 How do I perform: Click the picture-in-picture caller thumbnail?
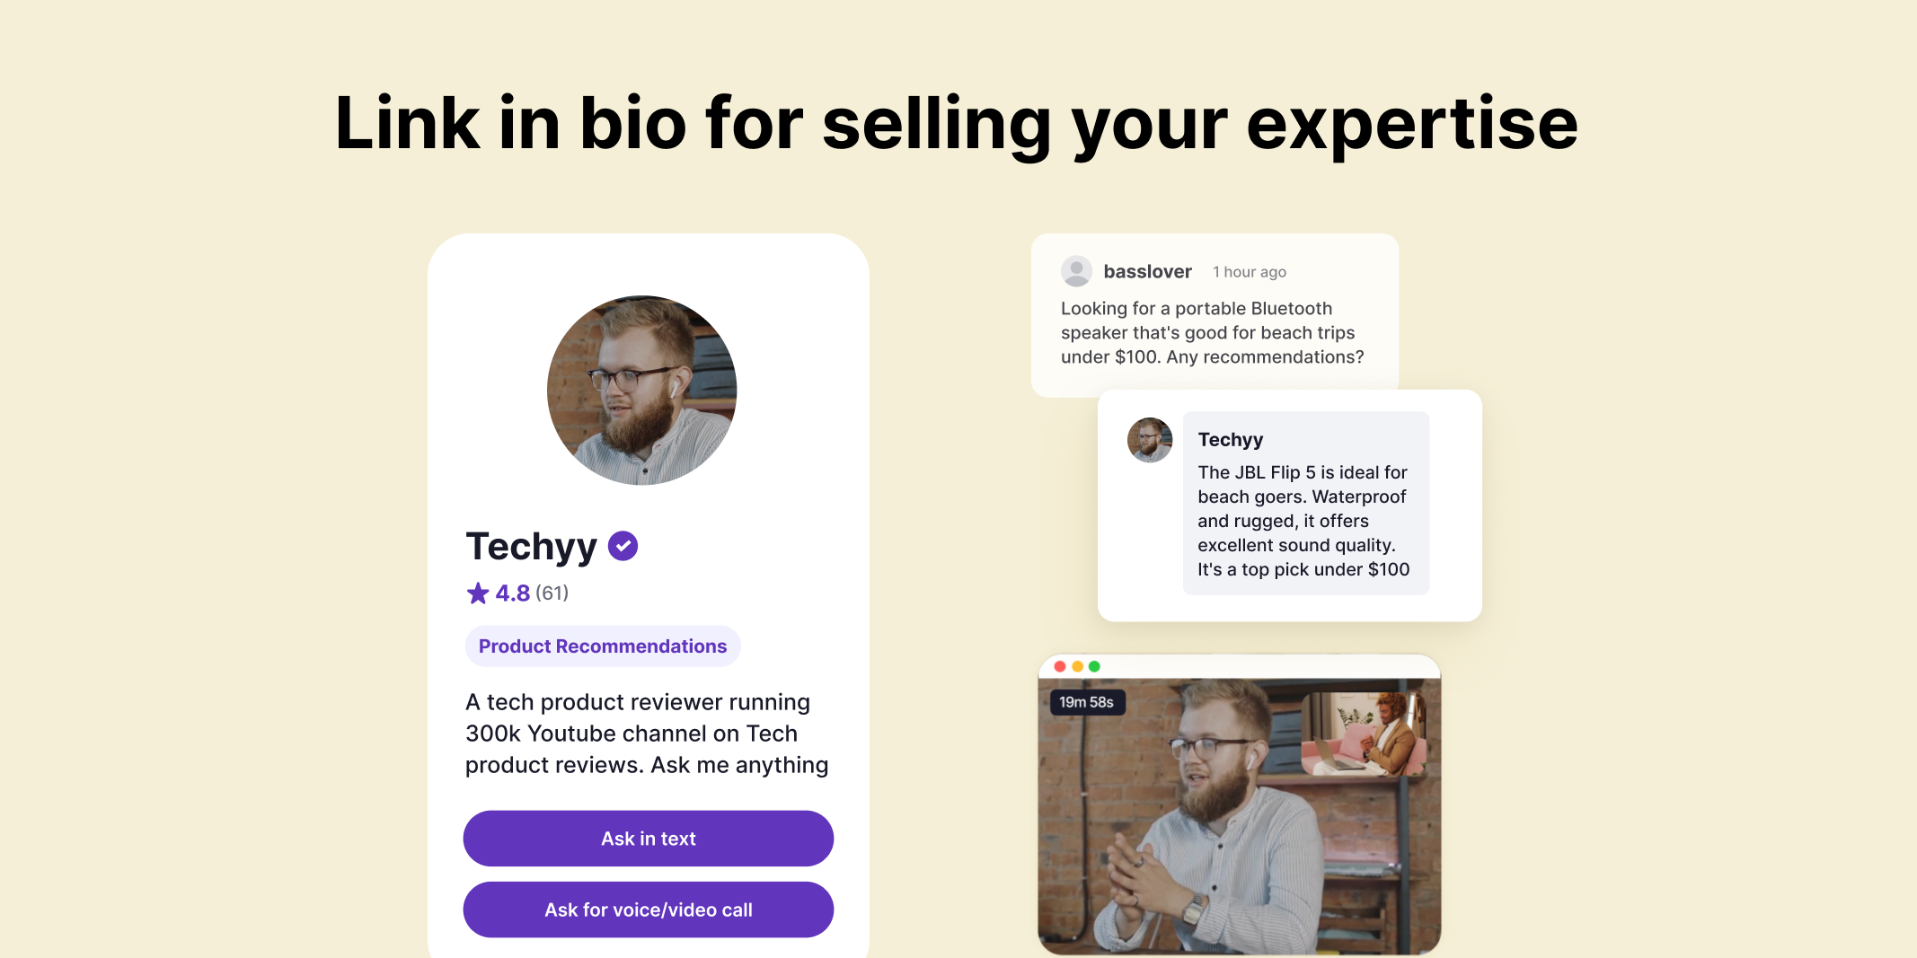(x=1364, y=734)
